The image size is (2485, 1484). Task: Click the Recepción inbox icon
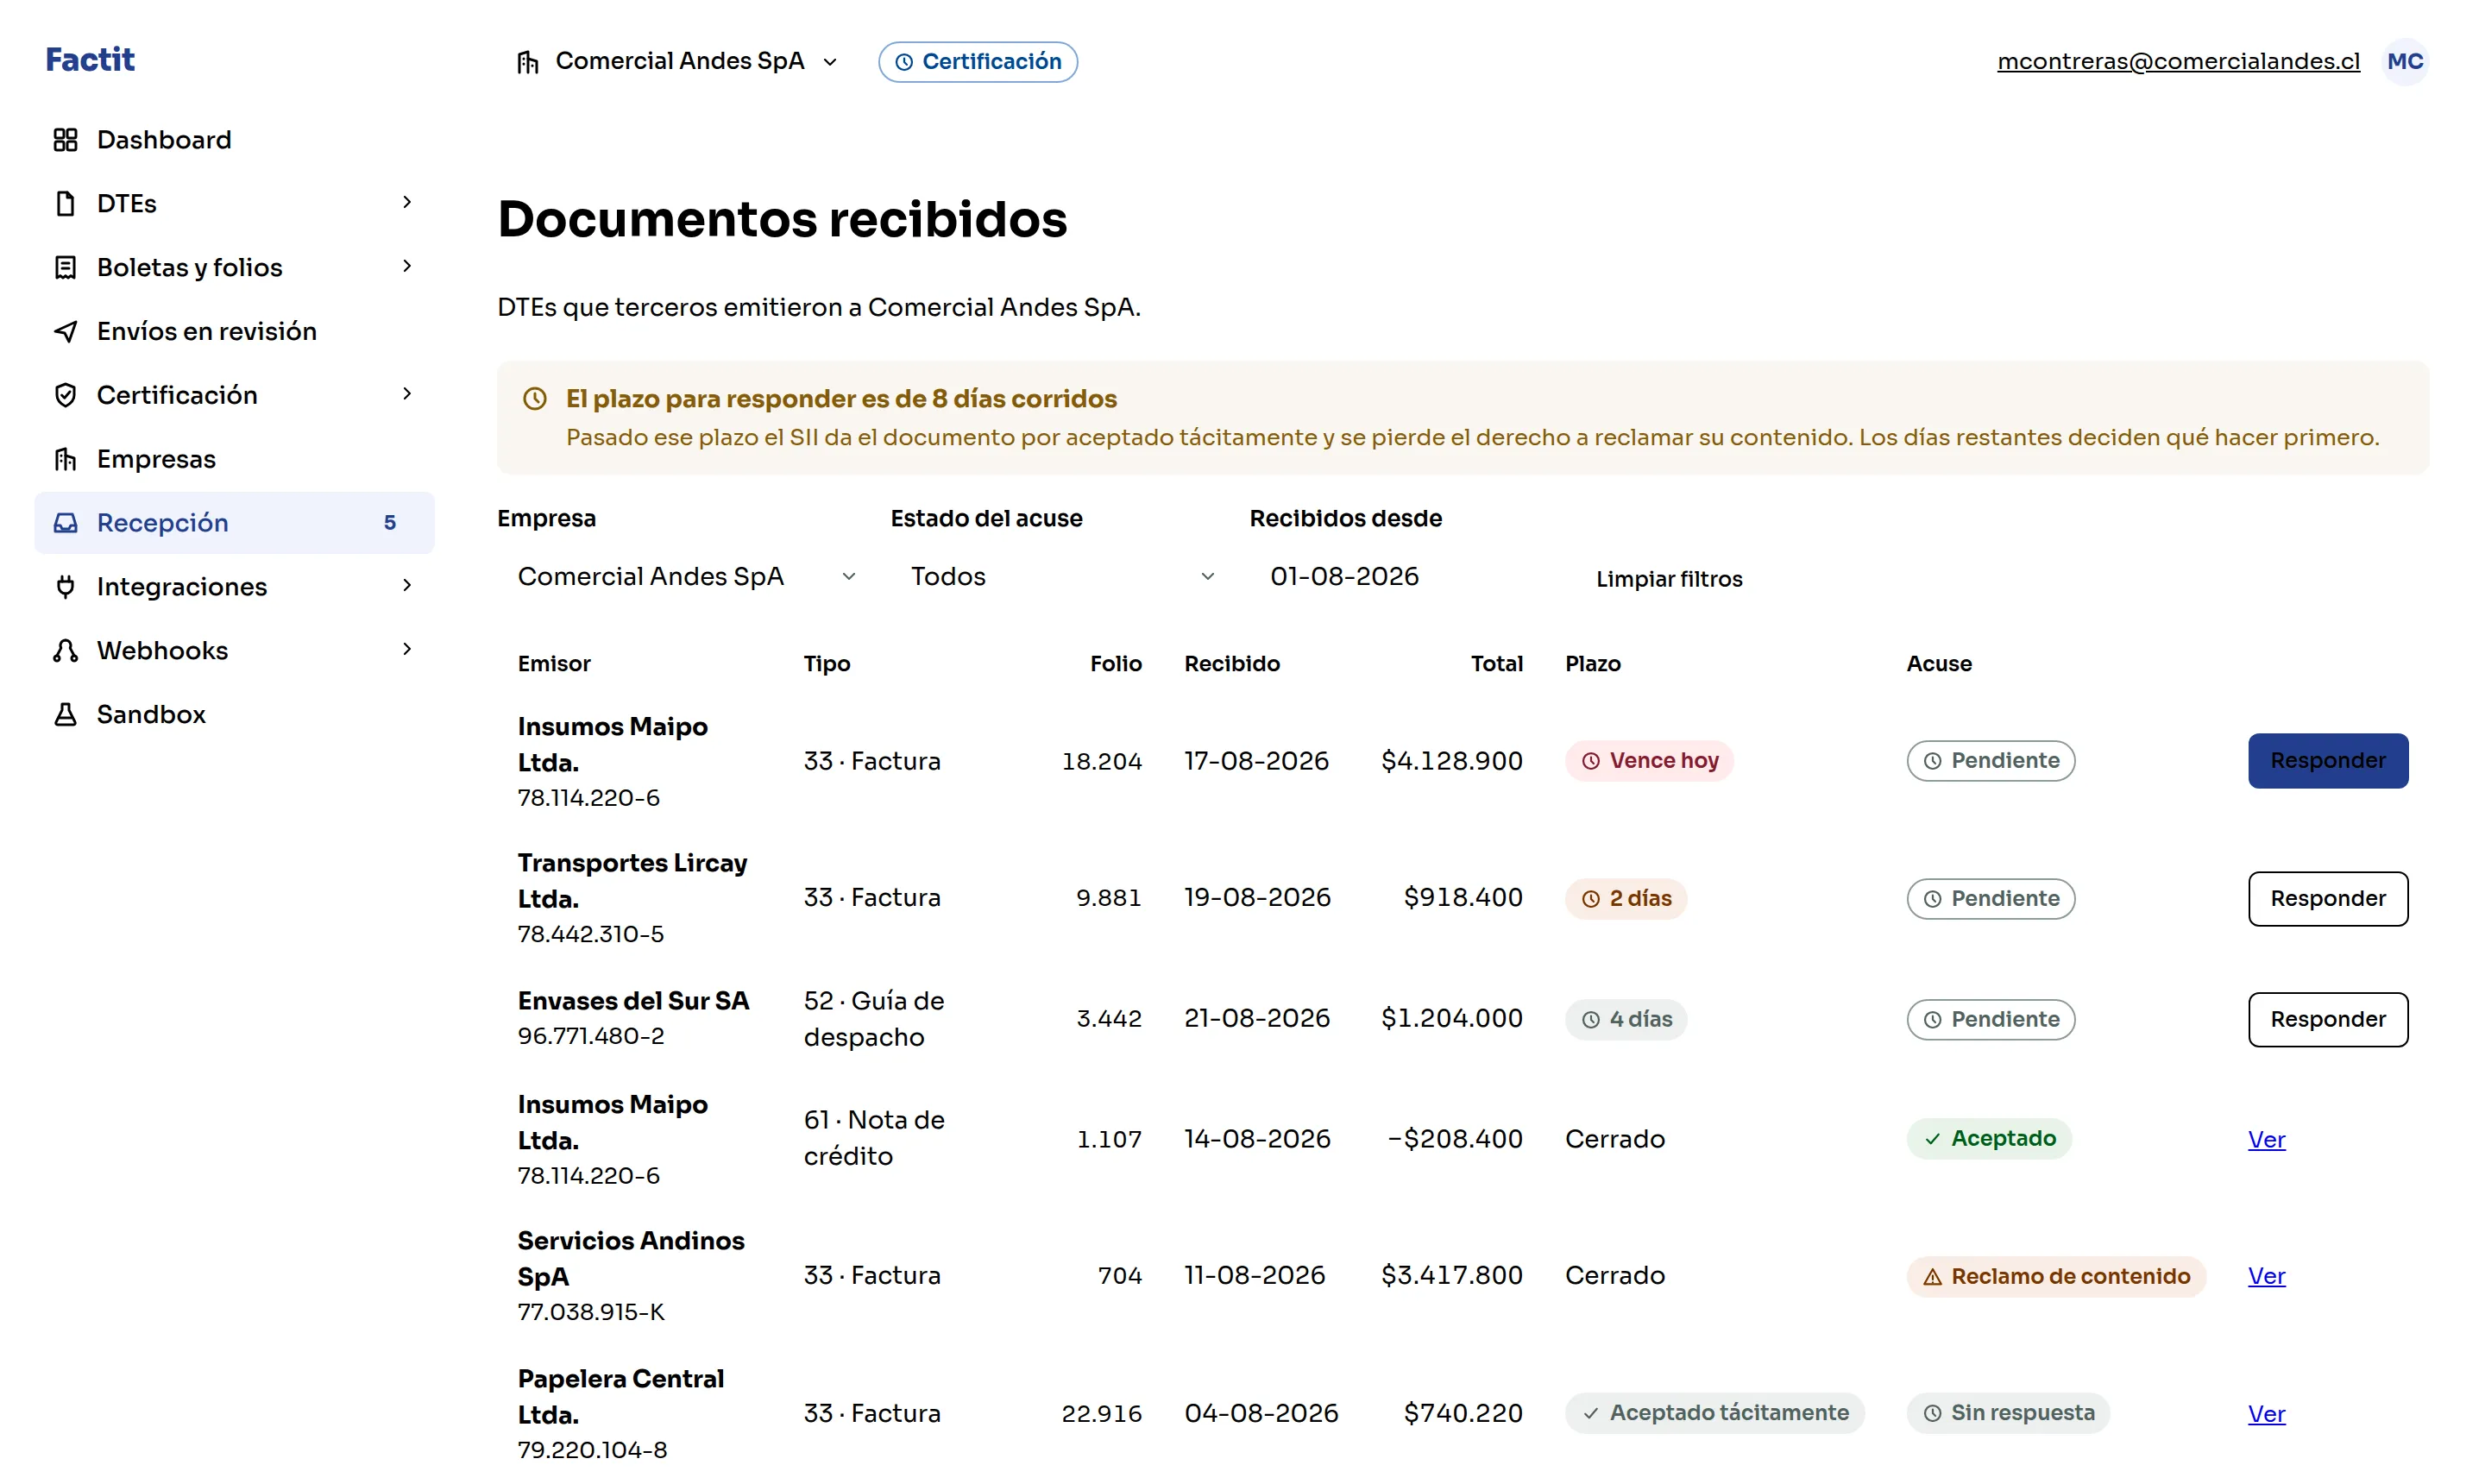pos(65,523)
